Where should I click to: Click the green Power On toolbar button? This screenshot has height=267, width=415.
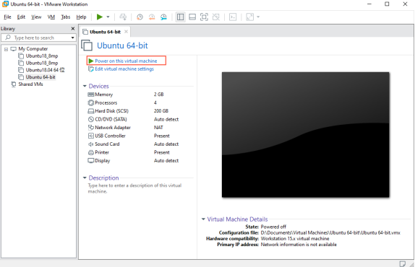coord(100,17)
